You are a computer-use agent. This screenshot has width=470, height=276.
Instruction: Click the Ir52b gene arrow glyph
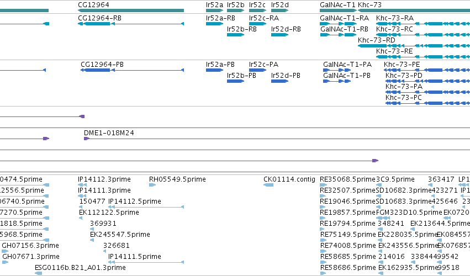[x=236, y=10]
